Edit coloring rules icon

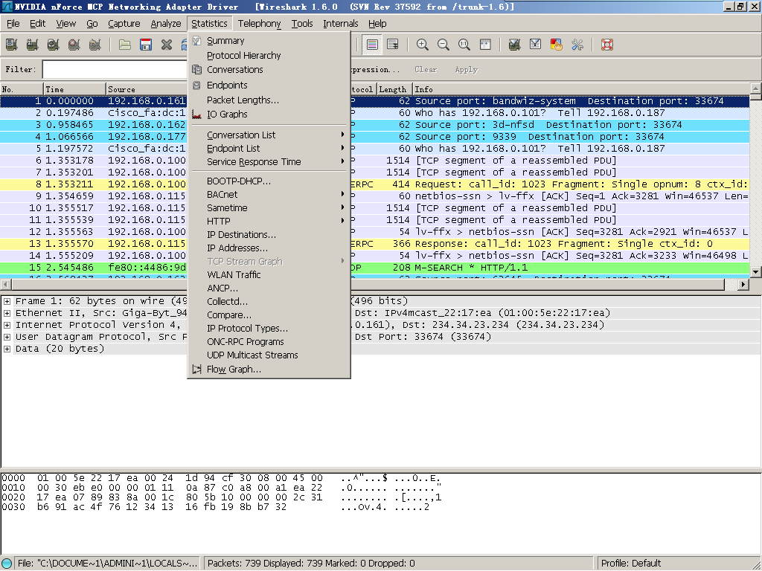557,45
